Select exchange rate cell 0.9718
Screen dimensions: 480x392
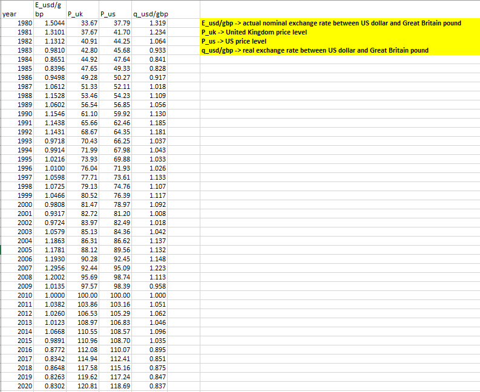(x=50, y=141)
